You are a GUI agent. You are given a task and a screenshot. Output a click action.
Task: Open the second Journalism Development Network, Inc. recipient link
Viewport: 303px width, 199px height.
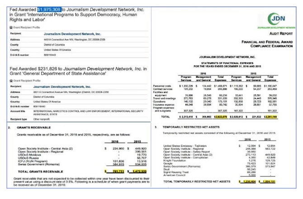pos(62,87)
